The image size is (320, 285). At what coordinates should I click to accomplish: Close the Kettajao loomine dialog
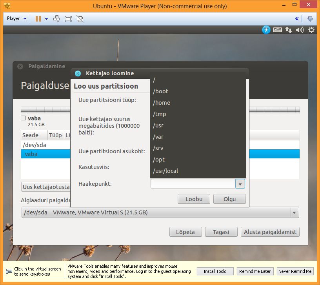pos(78,73)
